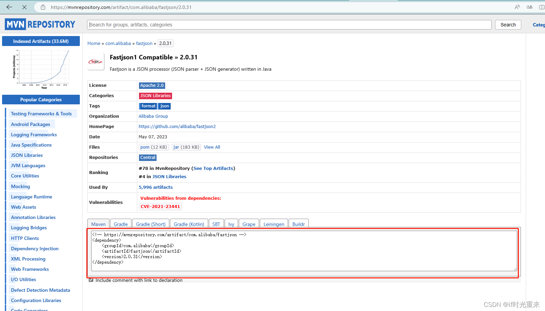Switch to the Ivy tab
This screenshot has height=311, width=545.
click(231, 224)
